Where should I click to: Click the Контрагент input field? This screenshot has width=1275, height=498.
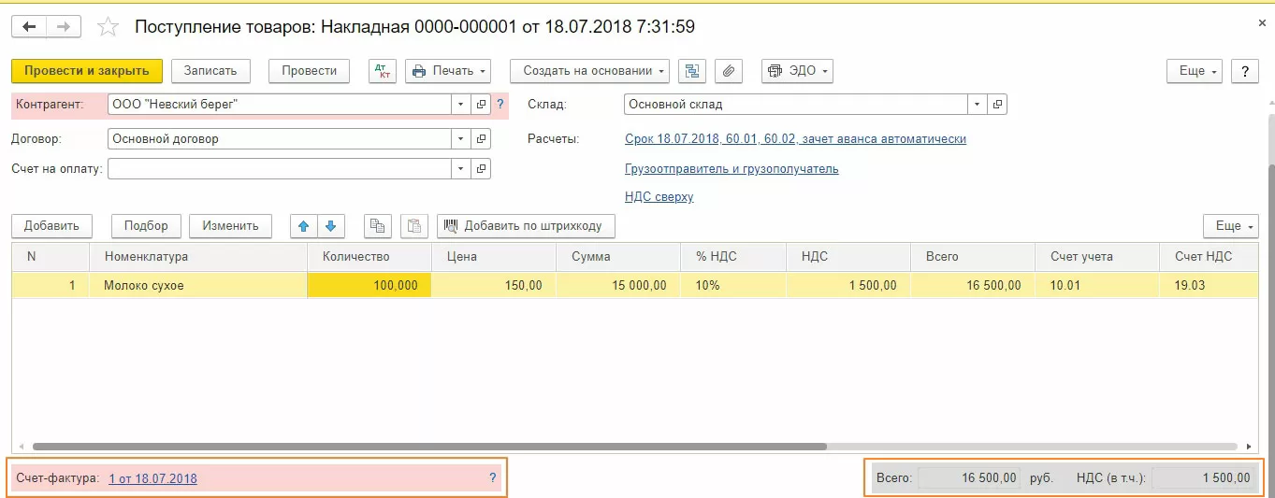(280, 105)
